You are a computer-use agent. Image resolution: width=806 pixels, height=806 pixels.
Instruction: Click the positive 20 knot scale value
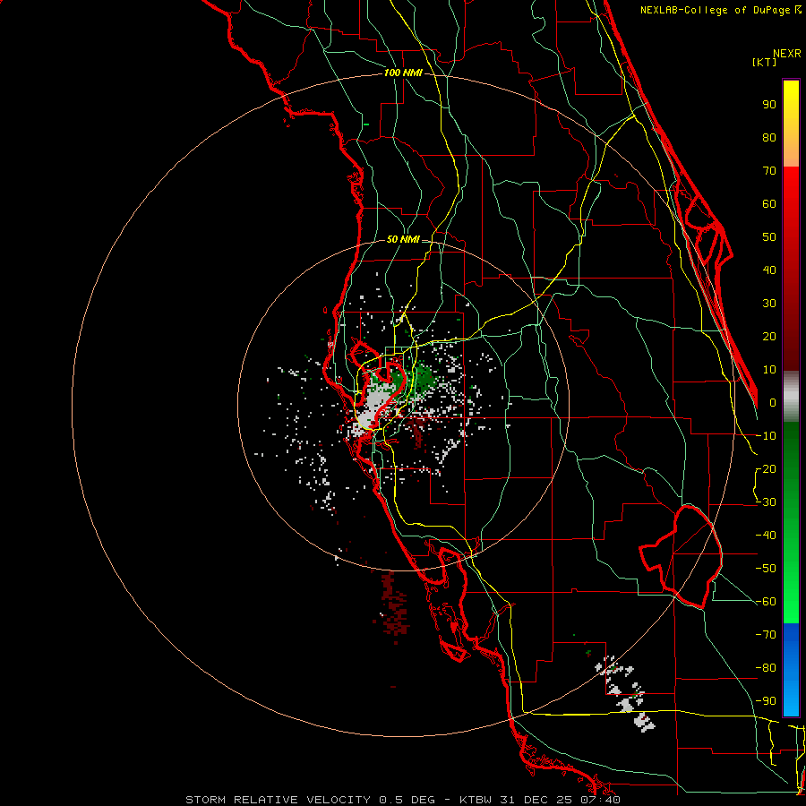point(769,337)
